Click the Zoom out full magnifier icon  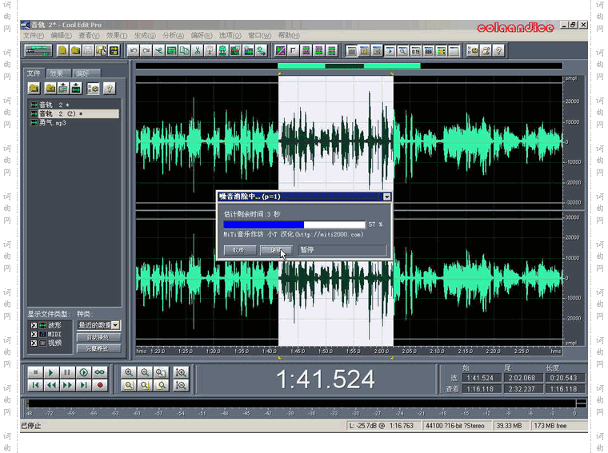click(161, 372)
